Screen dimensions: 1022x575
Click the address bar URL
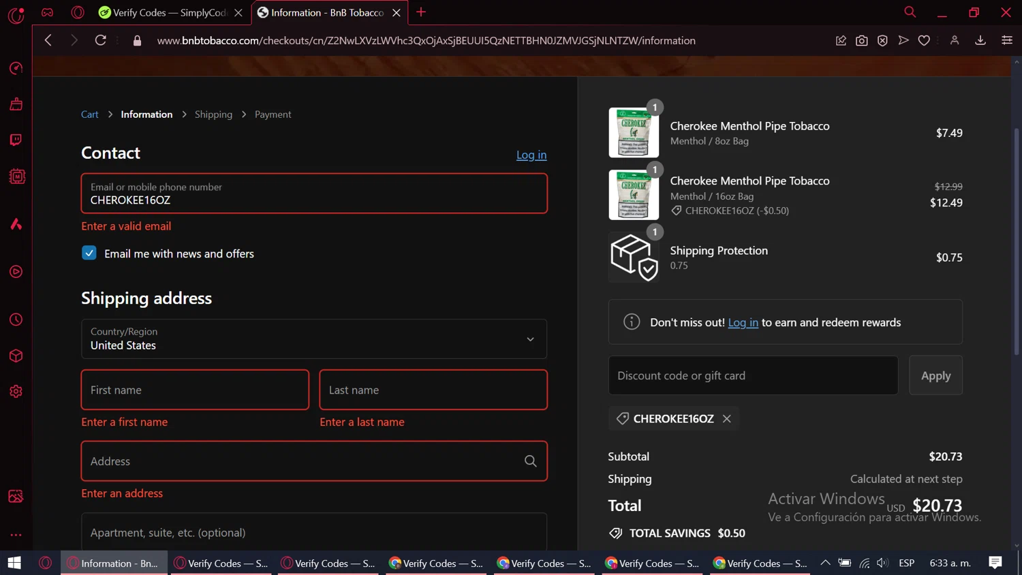click(427, 41)
